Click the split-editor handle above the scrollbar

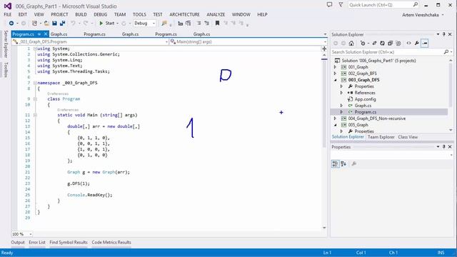[x=324, y=49]
